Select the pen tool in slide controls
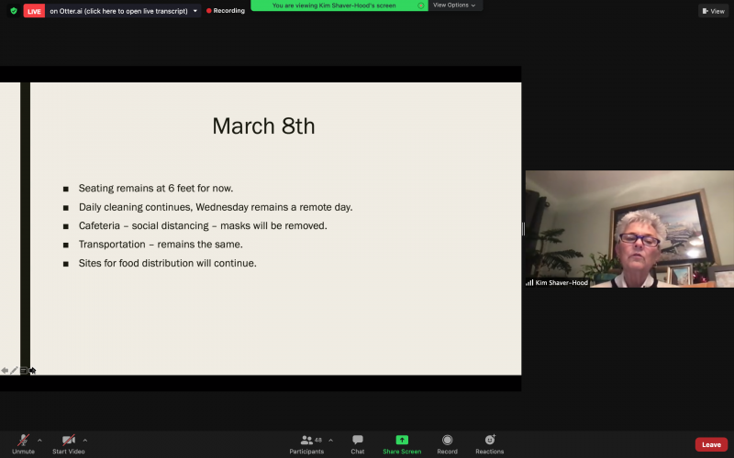Screen dimensions: 734x458 [14, 371]
